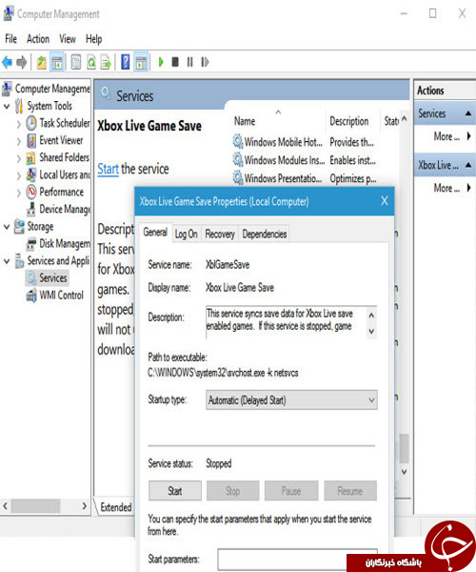Open the Action menu
The image size is (476, 572).
38,39
